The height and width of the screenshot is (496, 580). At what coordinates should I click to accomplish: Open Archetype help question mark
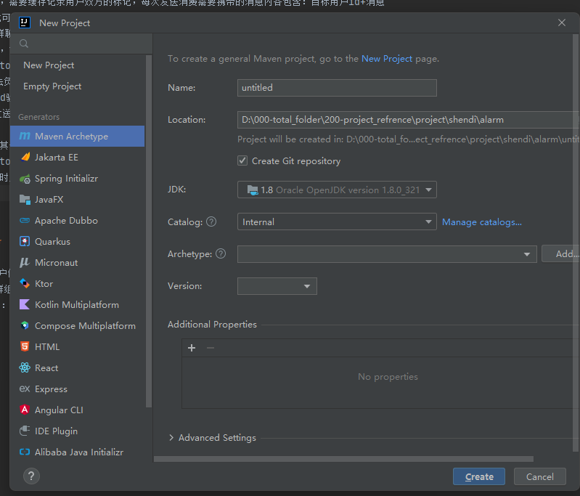point(221,253)
